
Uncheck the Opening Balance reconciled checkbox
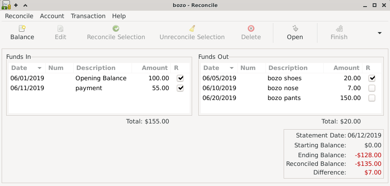tap(180, 78)
